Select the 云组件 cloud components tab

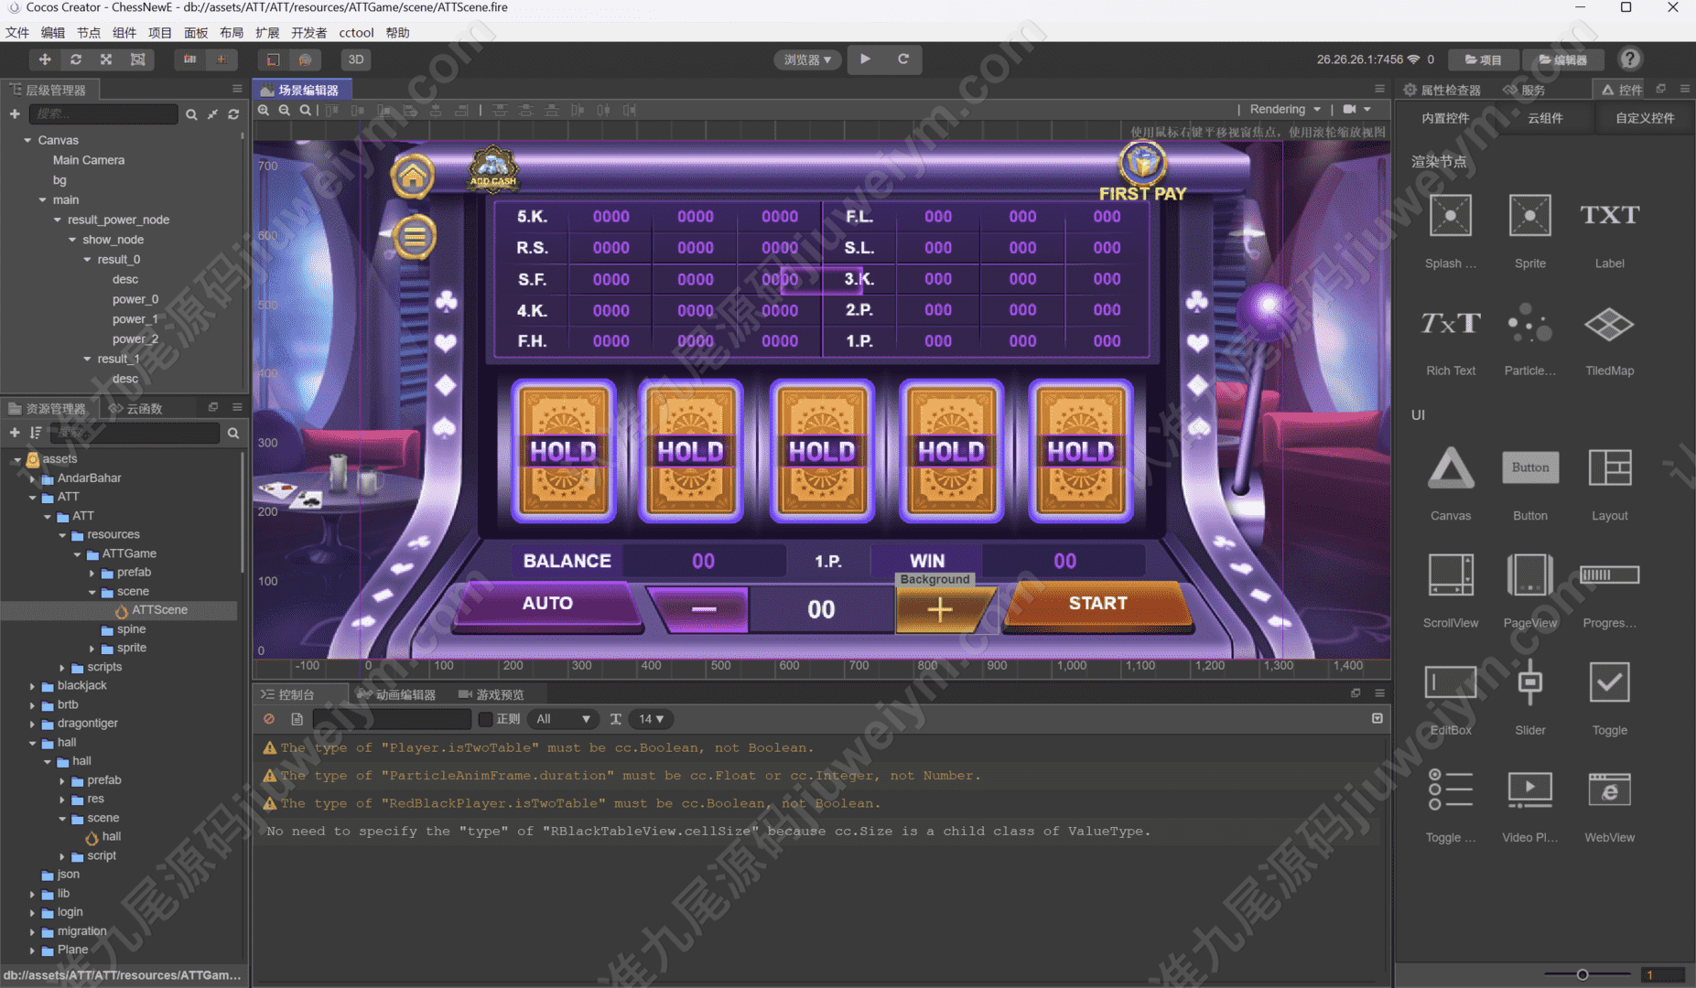pyautogui.click(x=1545, y=118)
